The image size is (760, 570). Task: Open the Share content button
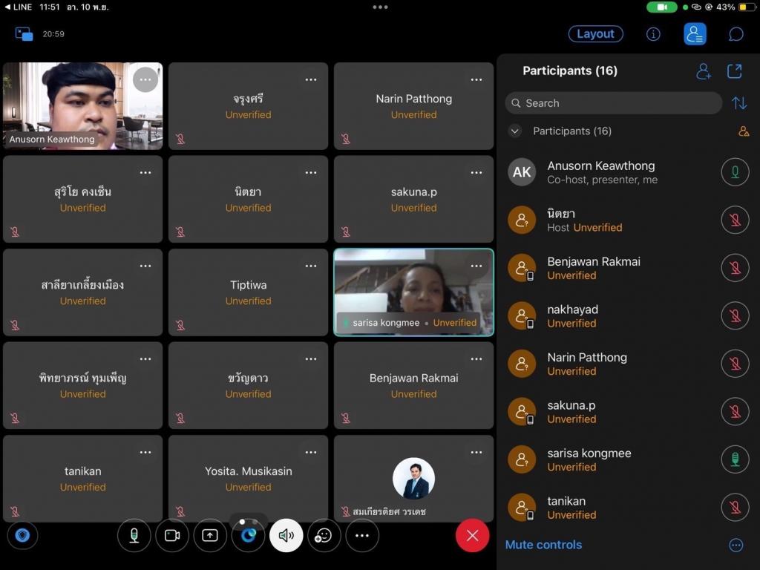click(210, 535)
